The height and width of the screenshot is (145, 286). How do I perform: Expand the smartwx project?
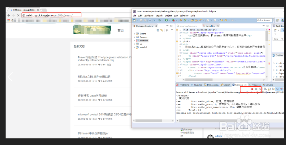point(134,40)
